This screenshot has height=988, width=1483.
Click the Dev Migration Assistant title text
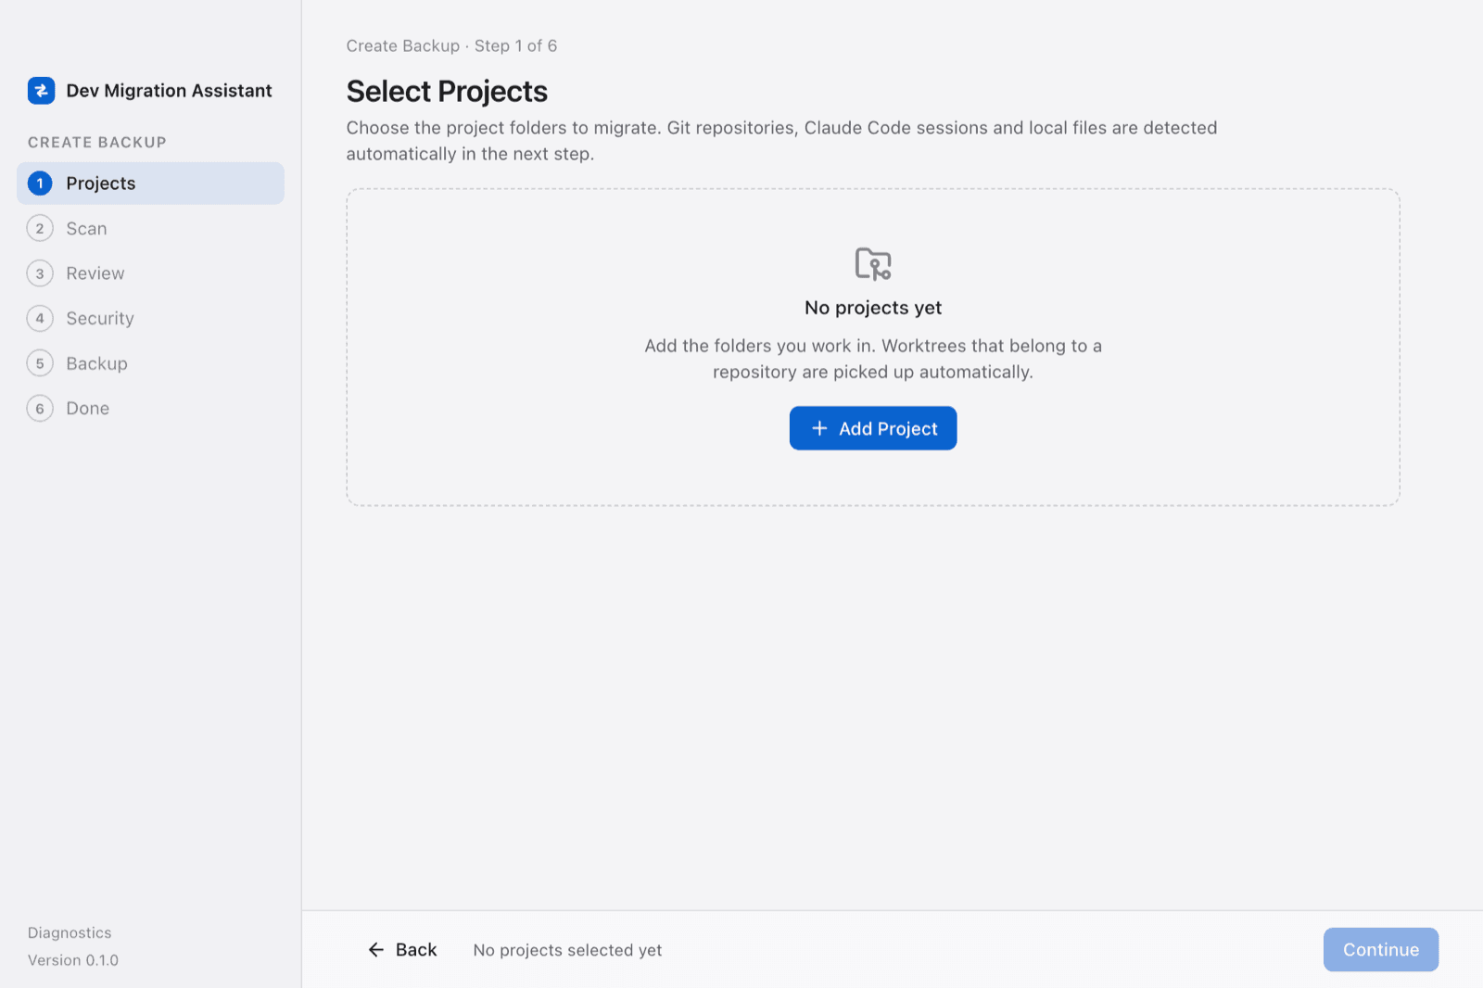pos(169,91)
